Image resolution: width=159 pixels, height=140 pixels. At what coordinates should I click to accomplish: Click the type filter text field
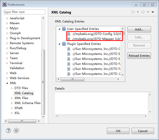25,12
